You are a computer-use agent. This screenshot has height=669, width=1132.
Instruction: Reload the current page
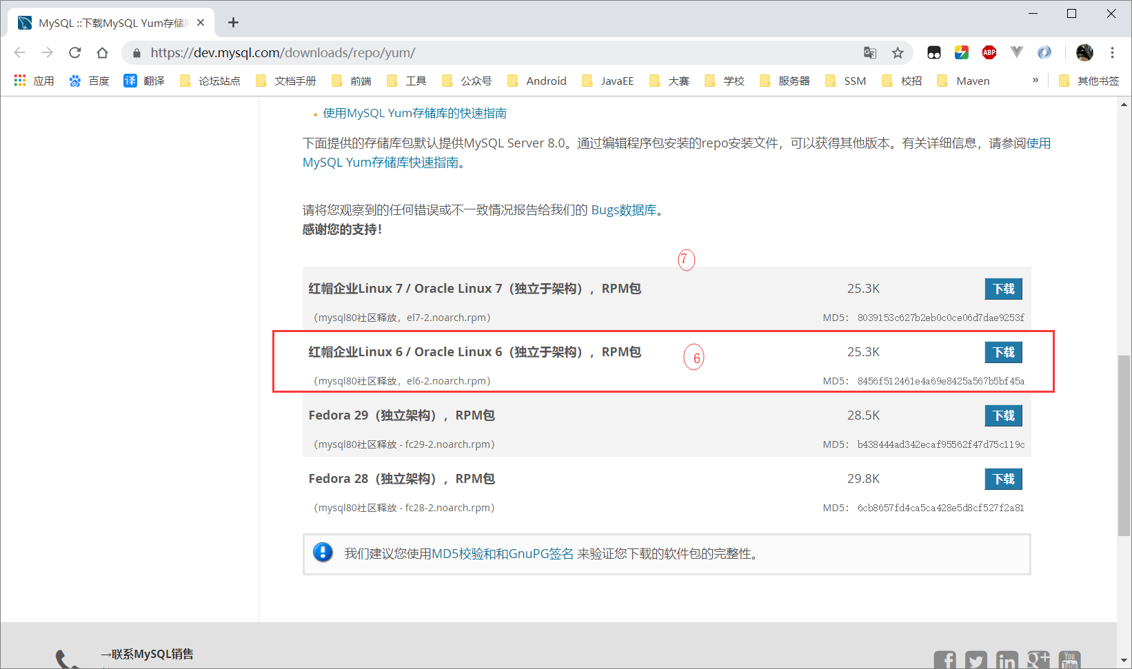[x=74, y=52]
